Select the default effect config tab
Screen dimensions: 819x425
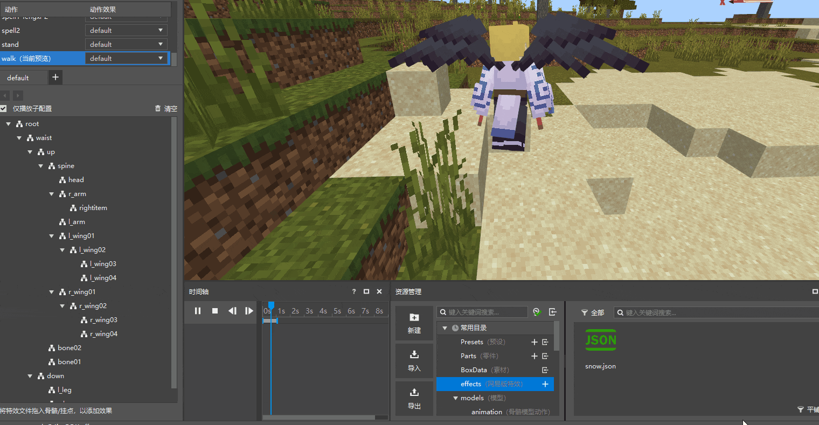pos(18,78)
